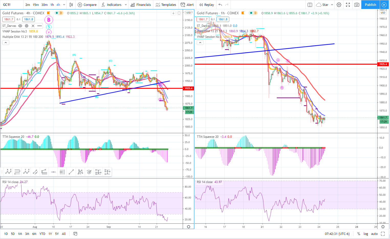Select the long position measuring tool
The height and width of the screenshot is (239, 390).
[x=98, y=172]
